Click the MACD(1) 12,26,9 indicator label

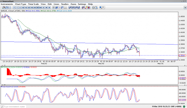click(8, 67)
